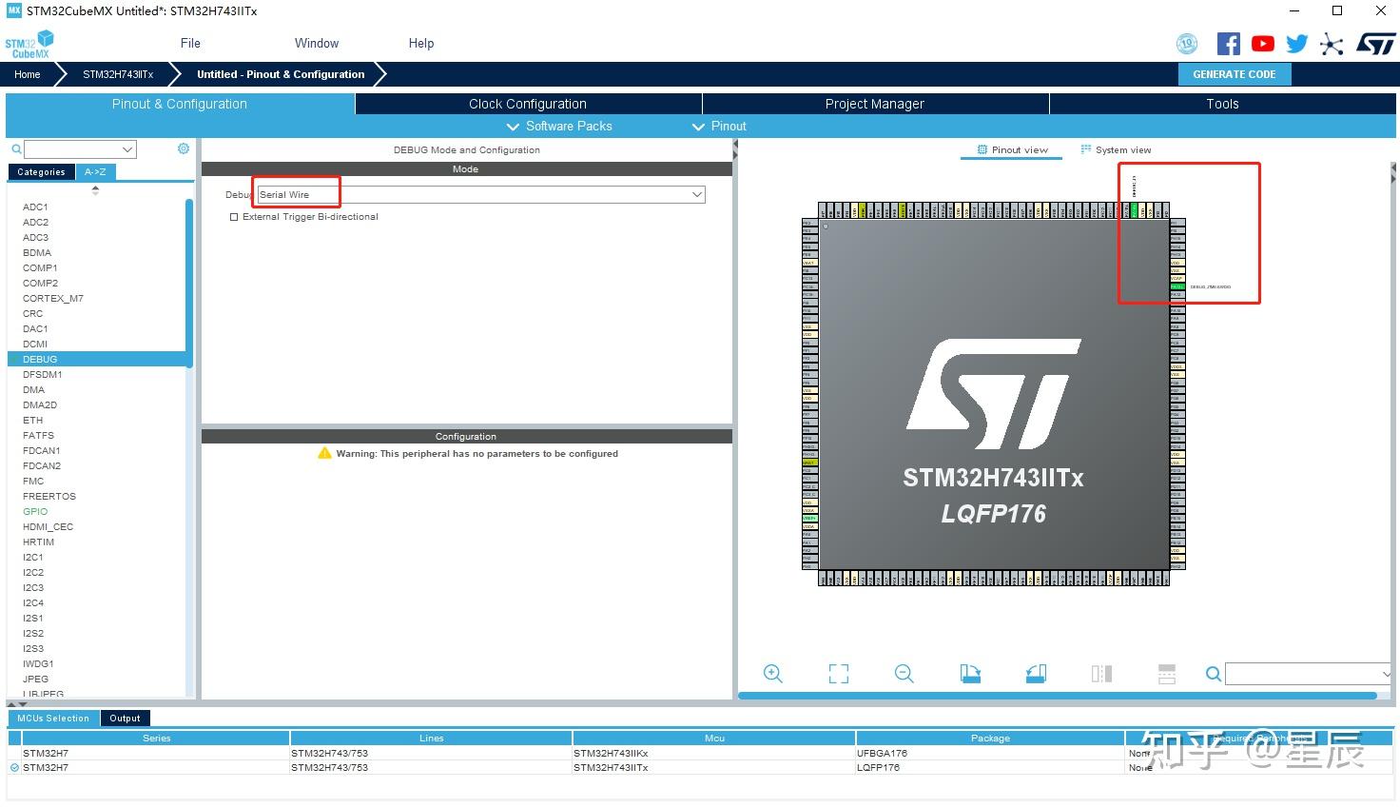Click the peripheral search input field

pyautogui.click(x=76, y=148)
